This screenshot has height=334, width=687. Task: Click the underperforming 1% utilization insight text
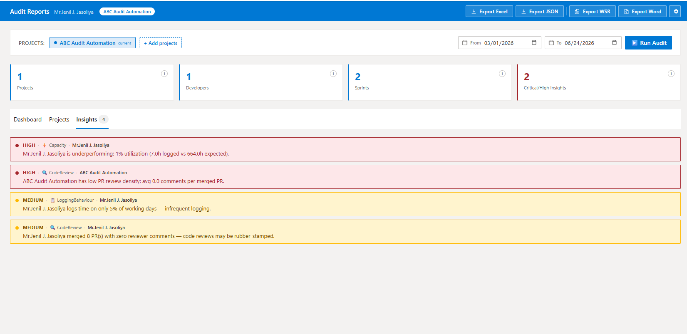tap(126, 154)
